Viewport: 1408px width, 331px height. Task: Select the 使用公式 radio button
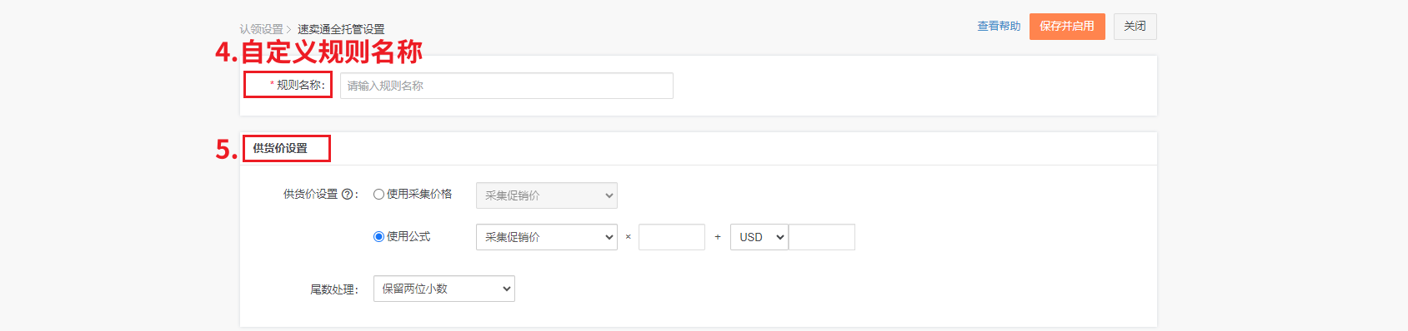coord(378,237)
